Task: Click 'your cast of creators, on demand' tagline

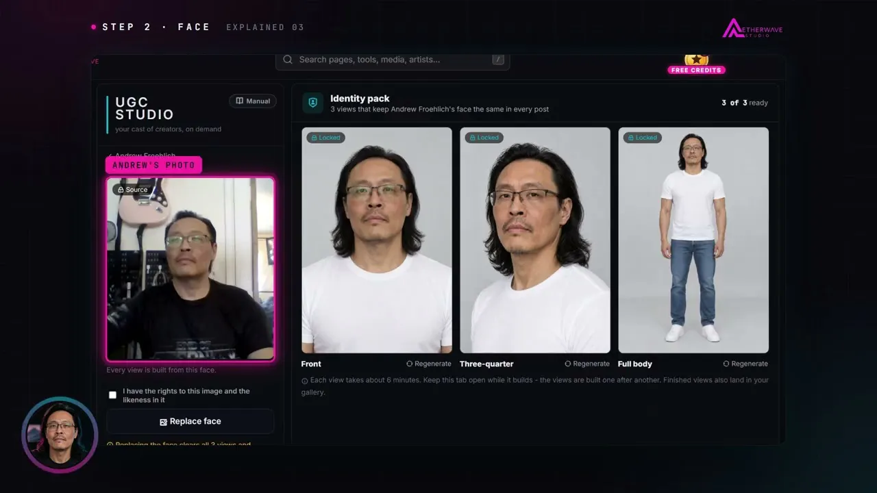Action: [169, 129]
